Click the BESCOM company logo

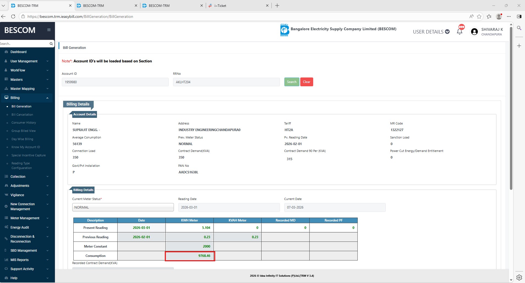click(x=284, y=30)
